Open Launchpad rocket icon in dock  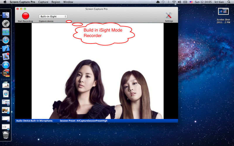click(x=6, y=23)
